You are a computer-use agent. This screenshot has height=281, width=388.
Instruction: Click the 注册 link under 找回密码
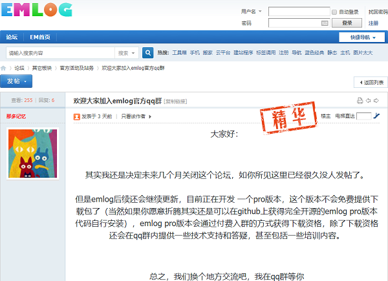pos(373,23)
